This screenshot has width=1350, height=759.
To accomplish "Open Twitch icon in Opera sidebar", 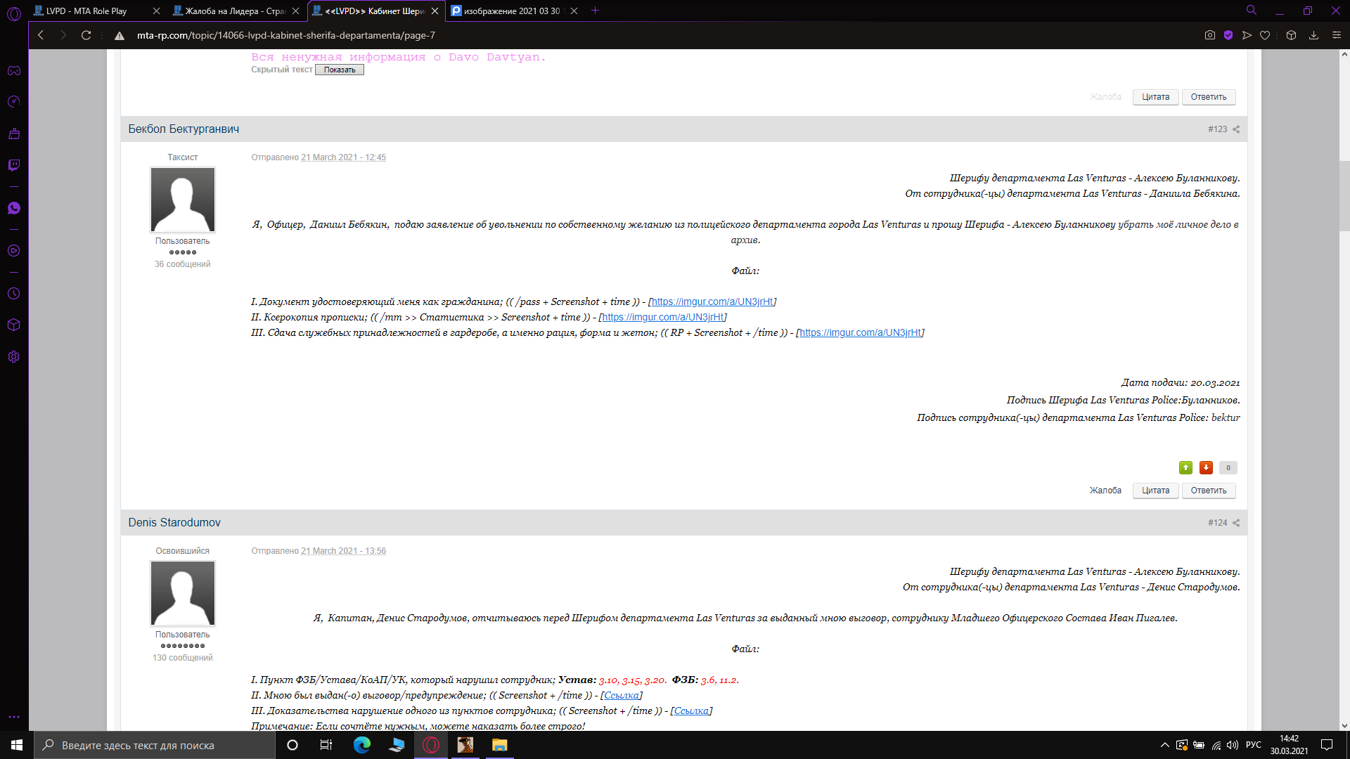I will pyautogui.click(x=14, y=165).
